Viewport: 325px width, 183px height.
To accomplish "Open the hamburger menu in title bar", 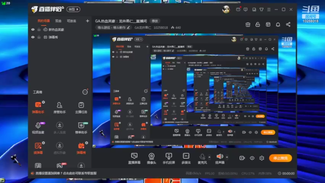I will tap(269, 9).
